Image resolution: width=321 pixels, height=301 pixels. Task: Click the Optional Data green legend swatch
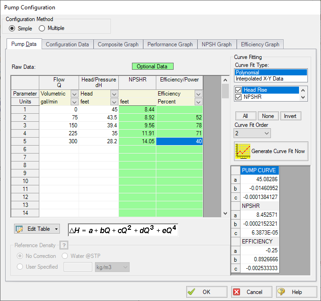[x=153, y=66]
